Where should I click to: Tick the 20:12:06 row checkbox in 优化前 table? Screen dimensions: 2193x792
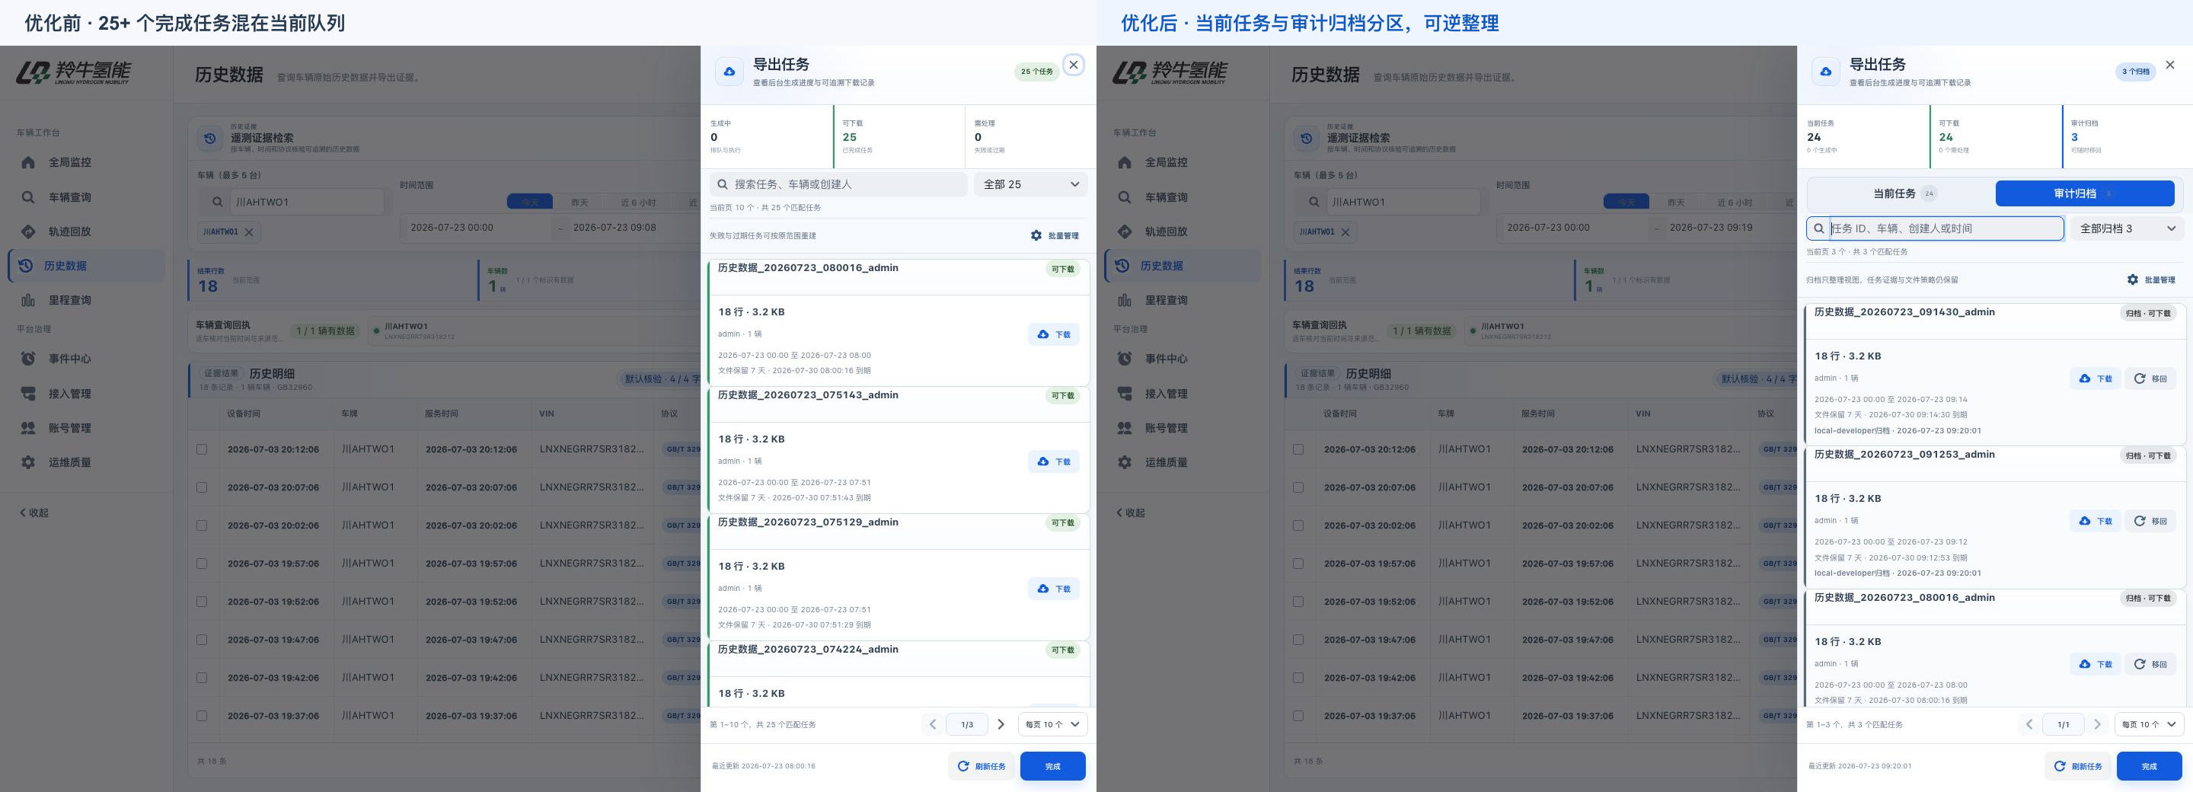(x=202, y=449)
